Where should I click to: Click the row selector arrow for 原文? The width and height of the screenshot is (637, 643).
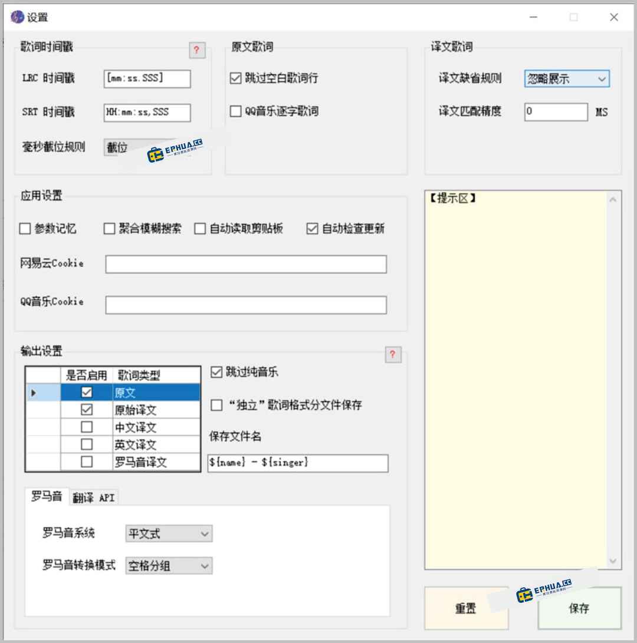[43, 393]
